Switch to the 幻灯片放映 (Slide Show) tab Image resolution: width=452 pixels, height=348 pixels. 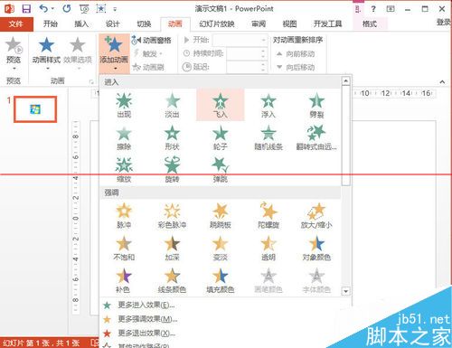click(217, 24)
